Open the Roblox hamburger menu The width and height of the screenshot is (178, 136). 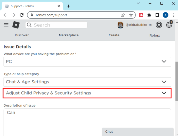click(x=6, y=25)
